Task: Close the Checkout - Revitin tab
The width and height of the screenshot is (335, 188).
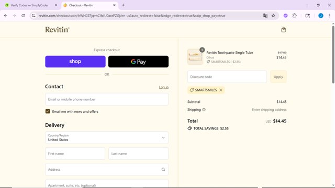Action: [114, 5]
